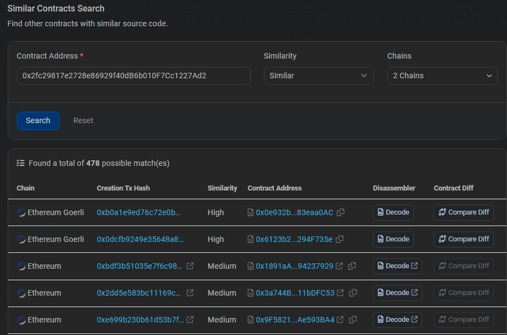
Task: Open contract address 0x6123b2...294F735e link
Action: [x=294, y=239]
